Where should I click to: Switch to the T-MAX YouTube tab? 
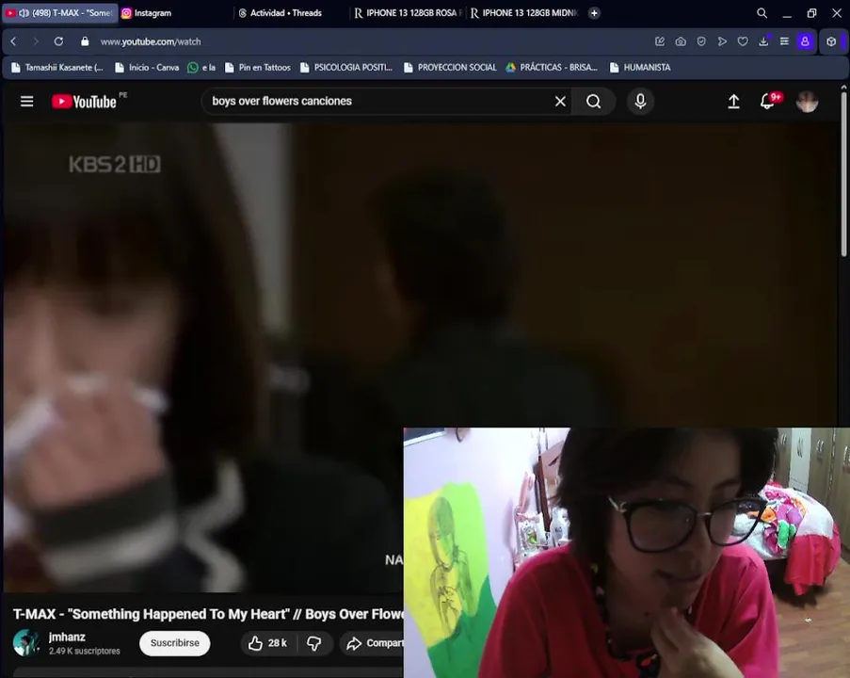coord(59,13)
